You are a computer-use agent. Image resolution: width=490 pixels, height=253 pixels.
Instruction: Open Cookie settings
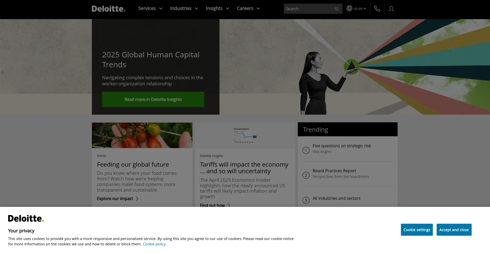pos(416,230)
